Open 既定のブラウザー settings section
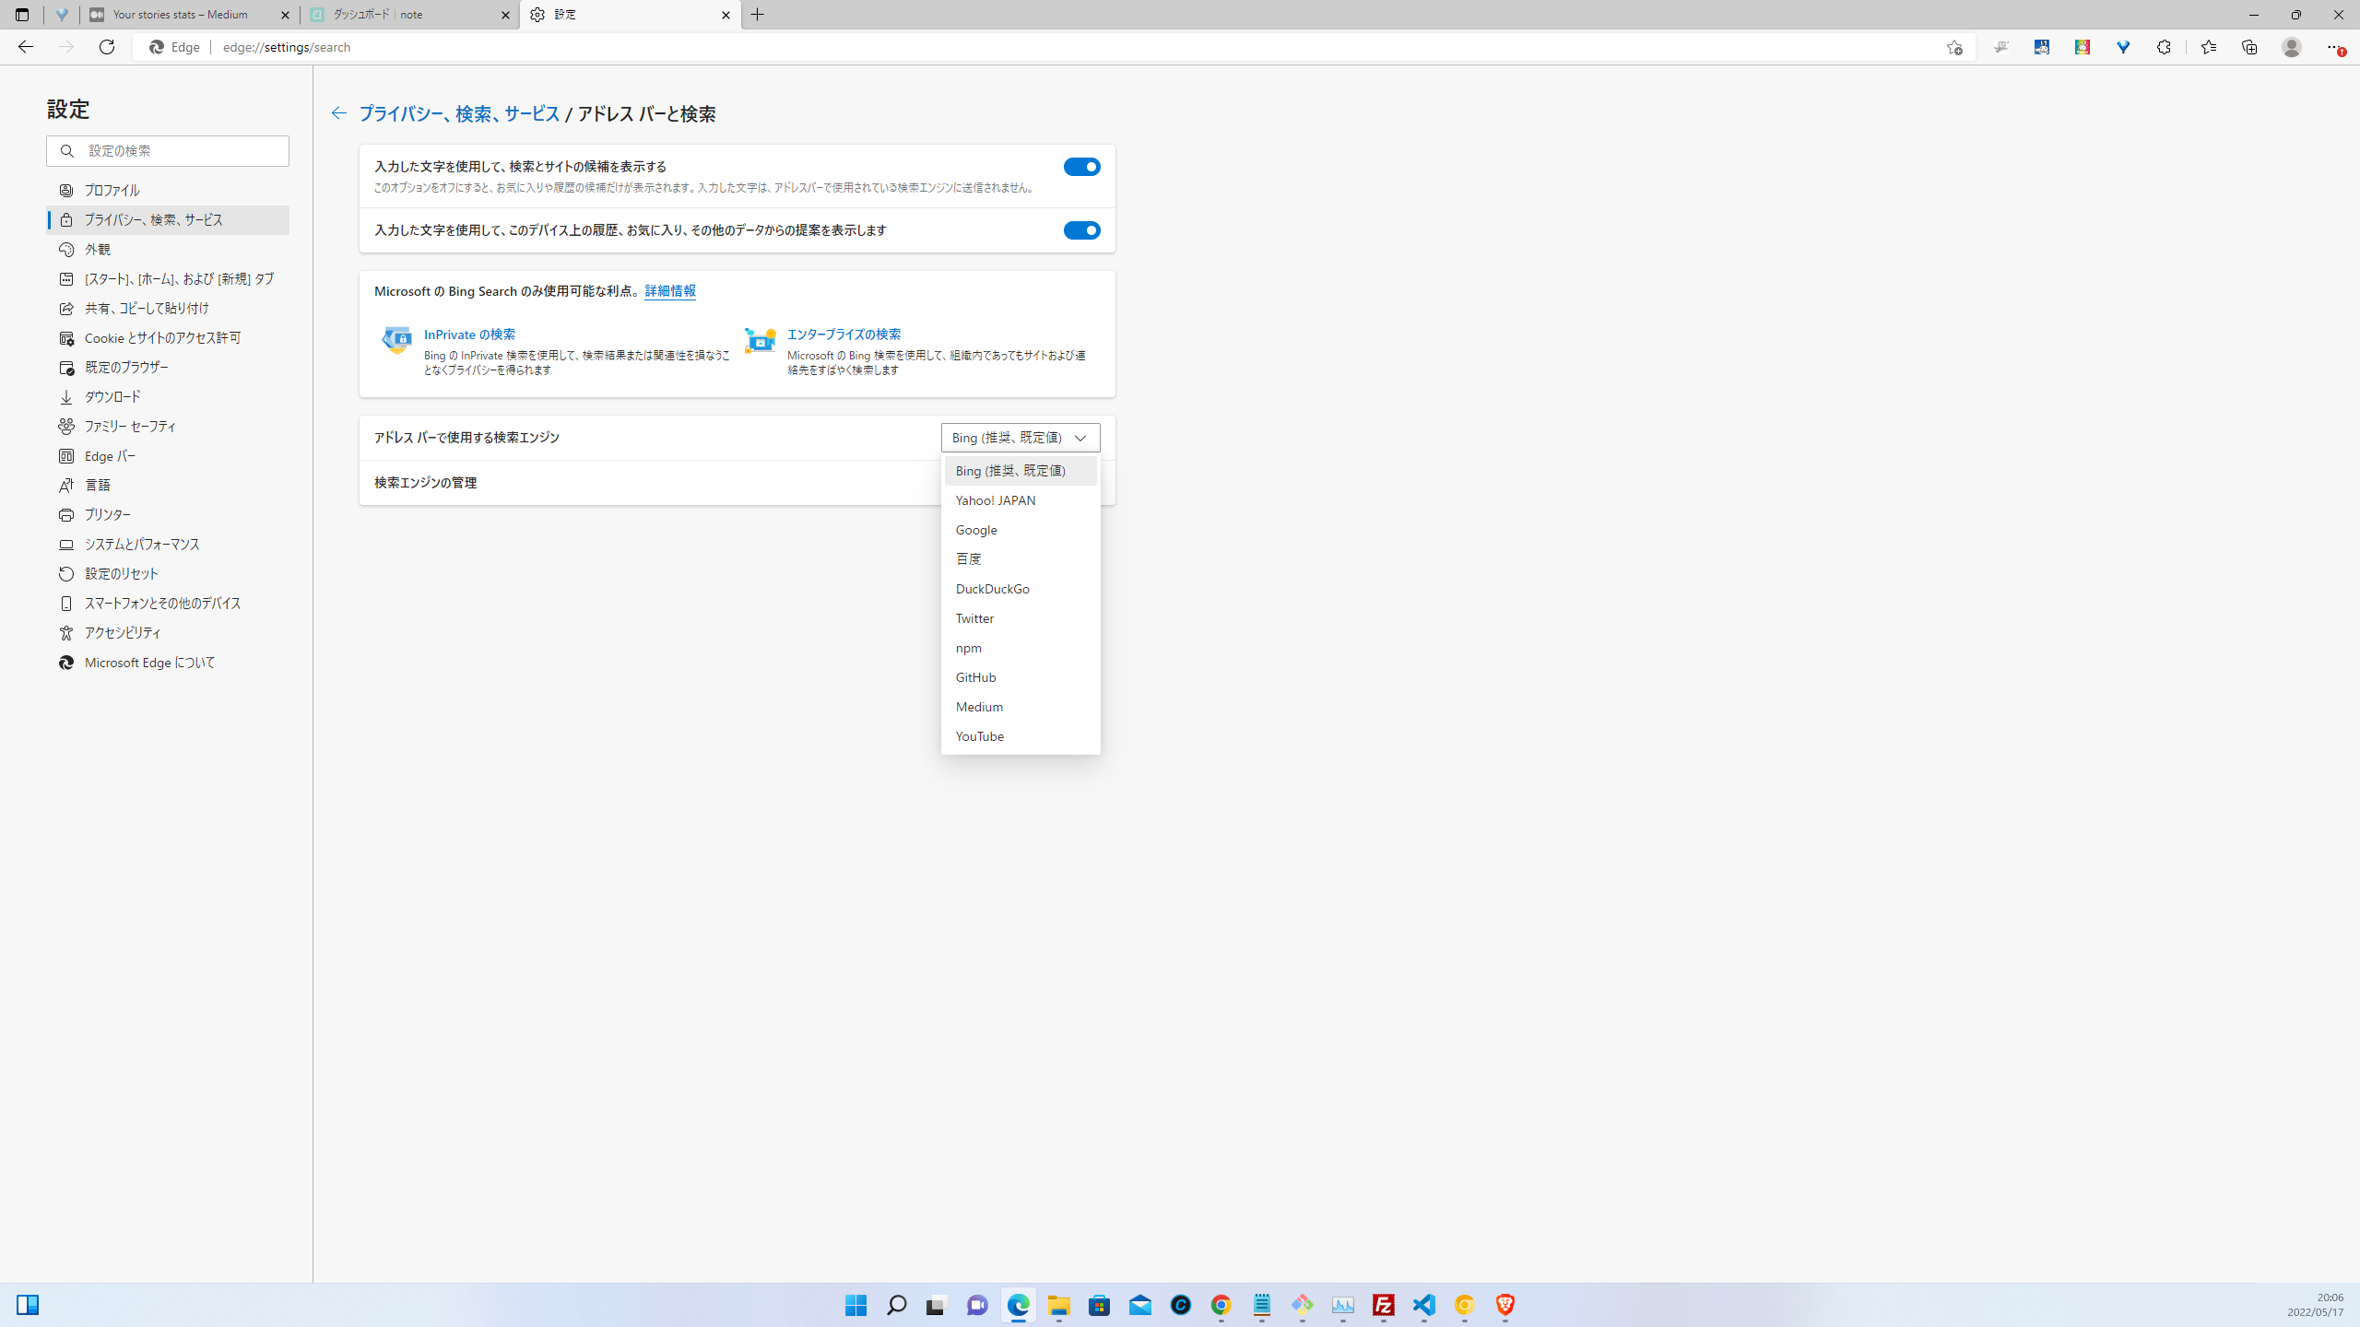2360x1327 pixels. 168,367
